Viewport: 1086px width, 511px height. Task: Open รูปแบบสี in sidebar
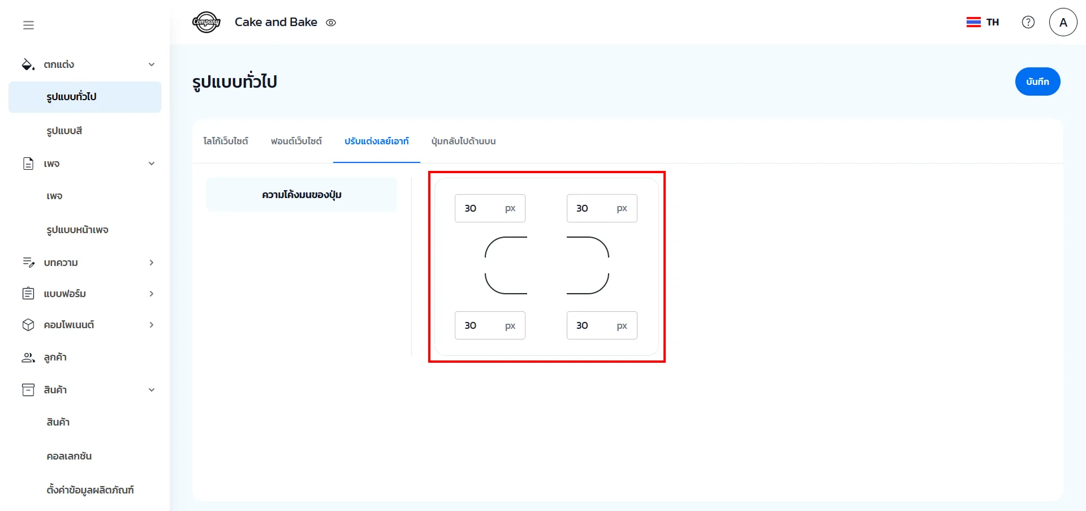tap(64, 131)
